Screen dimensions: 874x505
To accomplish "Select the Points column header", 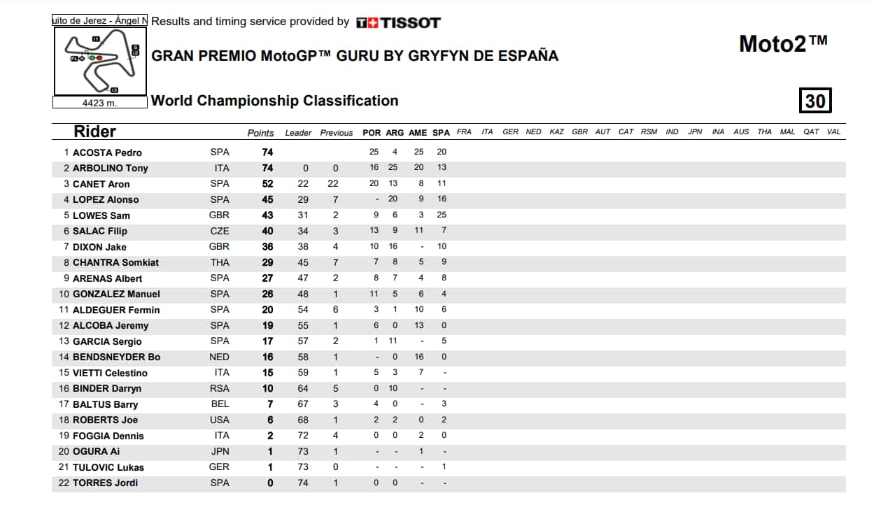I will pos(261,133).
